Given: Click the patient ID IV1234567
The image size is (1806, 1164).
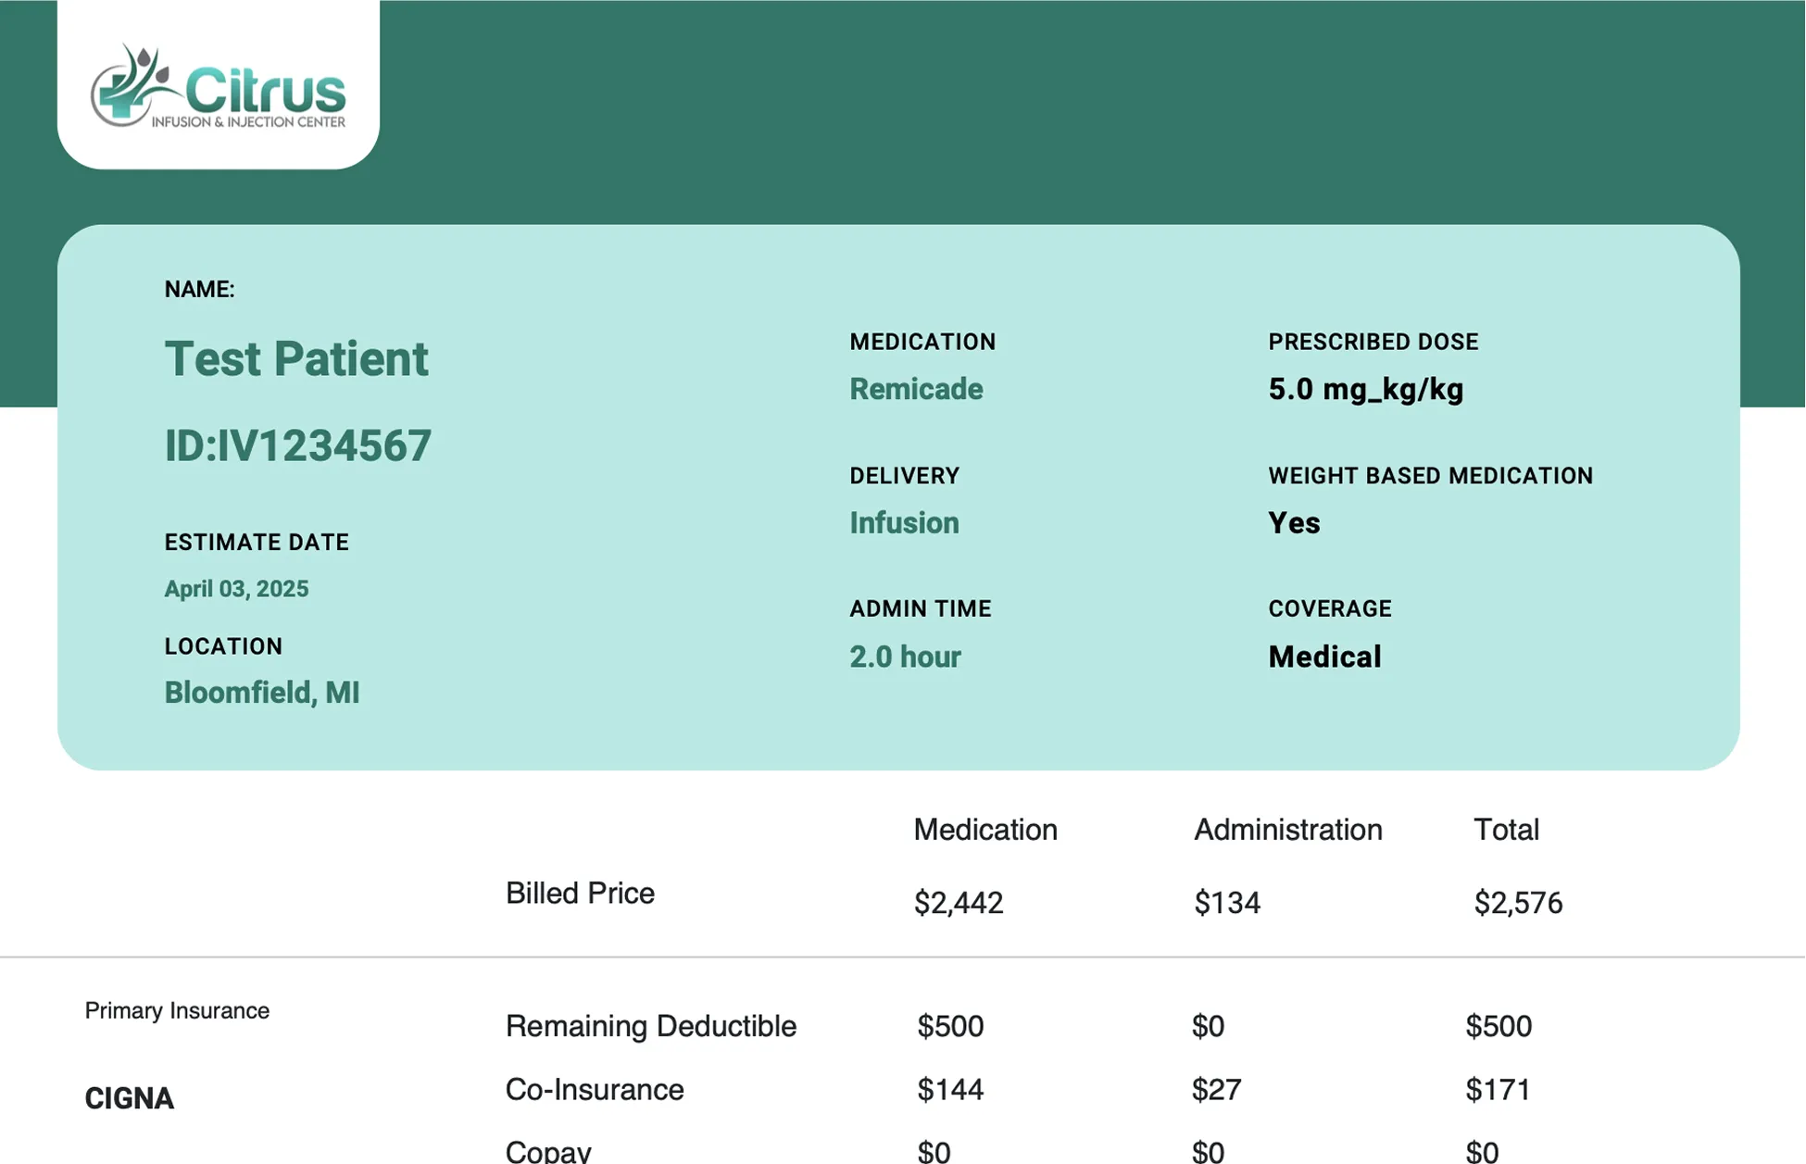Looking at the screenshot, I should (x=298, y=446).
